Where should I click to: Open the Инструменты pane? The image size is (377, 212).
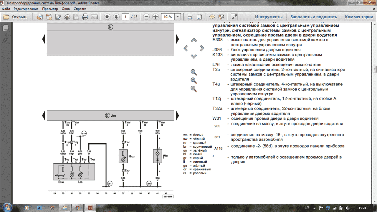tap(269, 17)
